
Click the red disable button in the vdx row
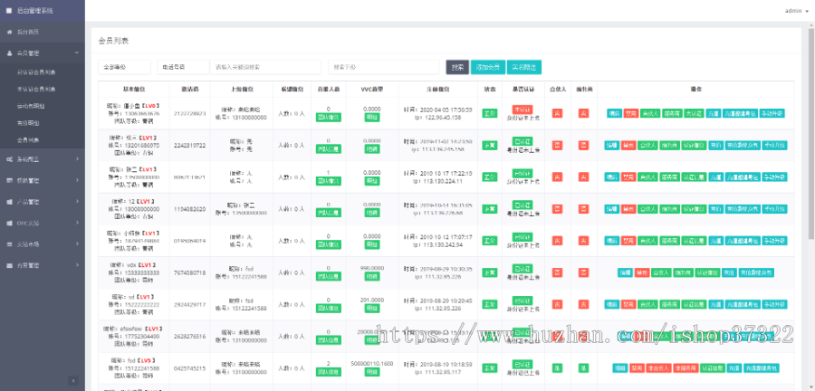(642, 272)
